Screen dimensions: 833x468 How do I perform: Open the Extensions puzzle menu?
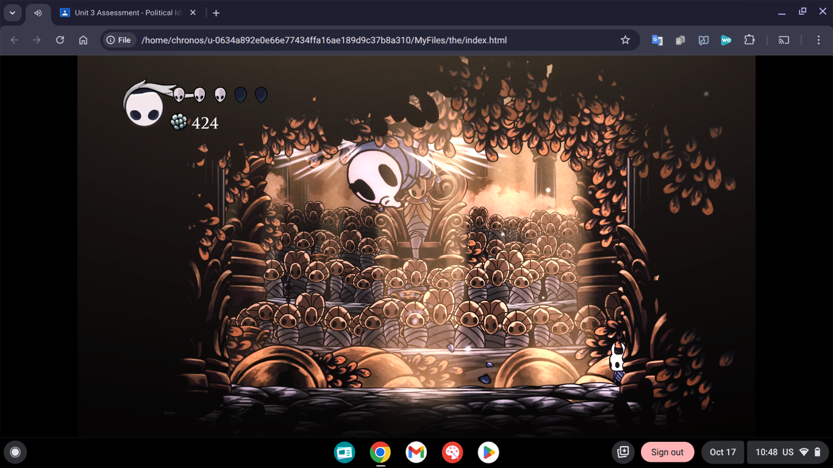point(749,40)
